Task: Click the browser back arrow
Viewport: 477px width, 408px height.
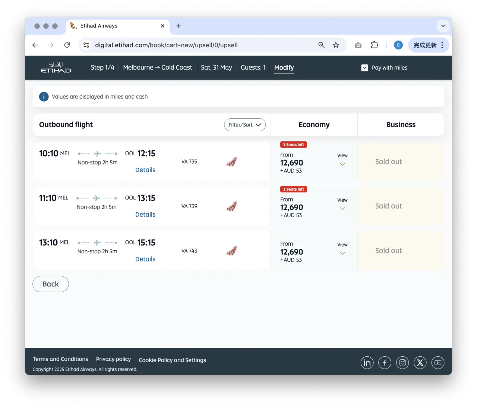Action: coord(35,45)
